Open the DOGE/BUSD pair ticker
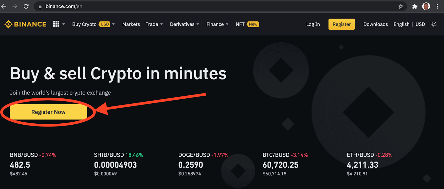Image resolution: width=444 pixels, height=189 pixels. point(194,155)
